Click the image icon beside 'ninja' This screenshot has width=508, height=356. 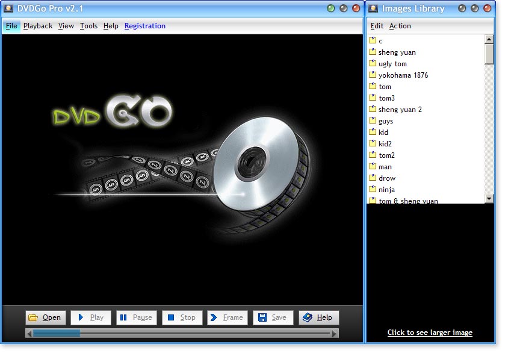tap(373, 189)
